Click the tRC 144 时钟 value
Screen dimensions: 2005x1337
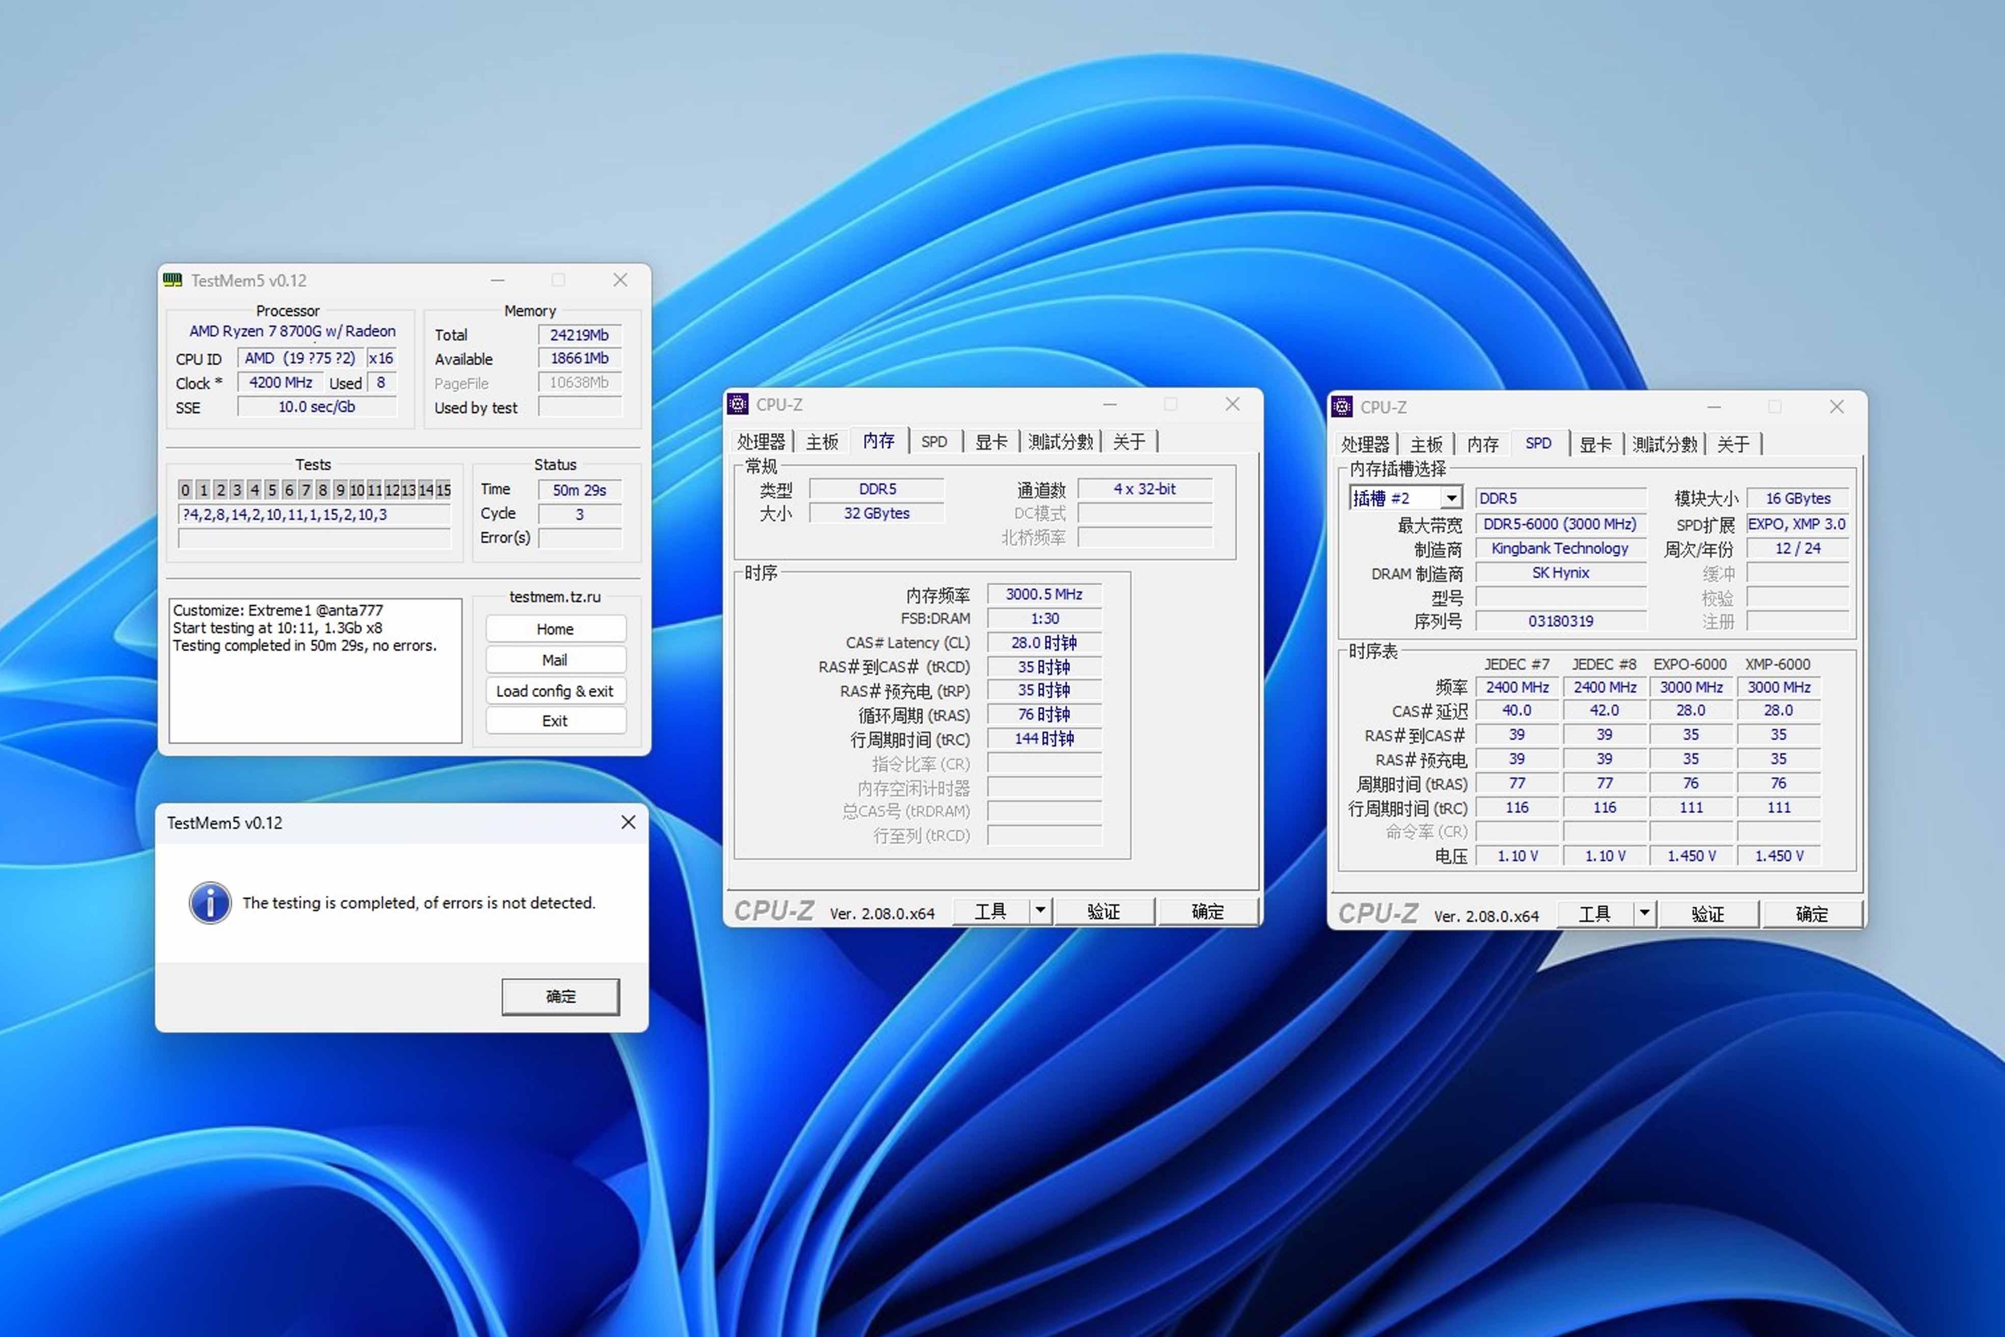tap(1044, 738)
